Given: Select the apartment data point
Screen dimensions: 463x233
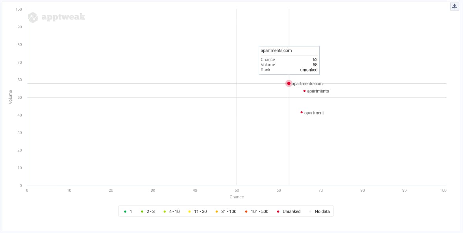Looking at the screenshot, I should 302,113.
